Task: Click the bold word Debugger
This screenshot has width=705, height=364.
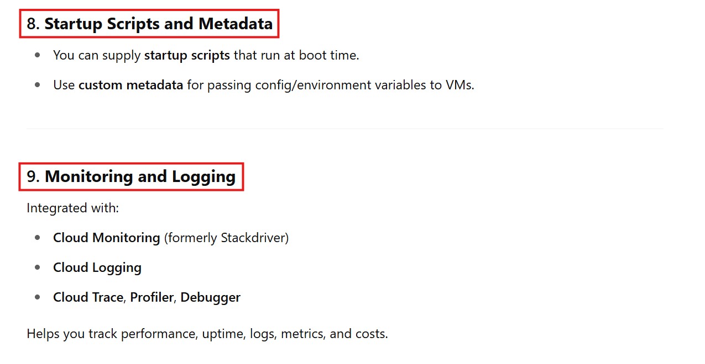Action: pyautogui.click(x=210, y=297)
